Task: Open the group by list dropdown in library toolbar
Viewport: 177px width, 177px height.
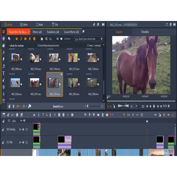Action: tap(46, 39)
